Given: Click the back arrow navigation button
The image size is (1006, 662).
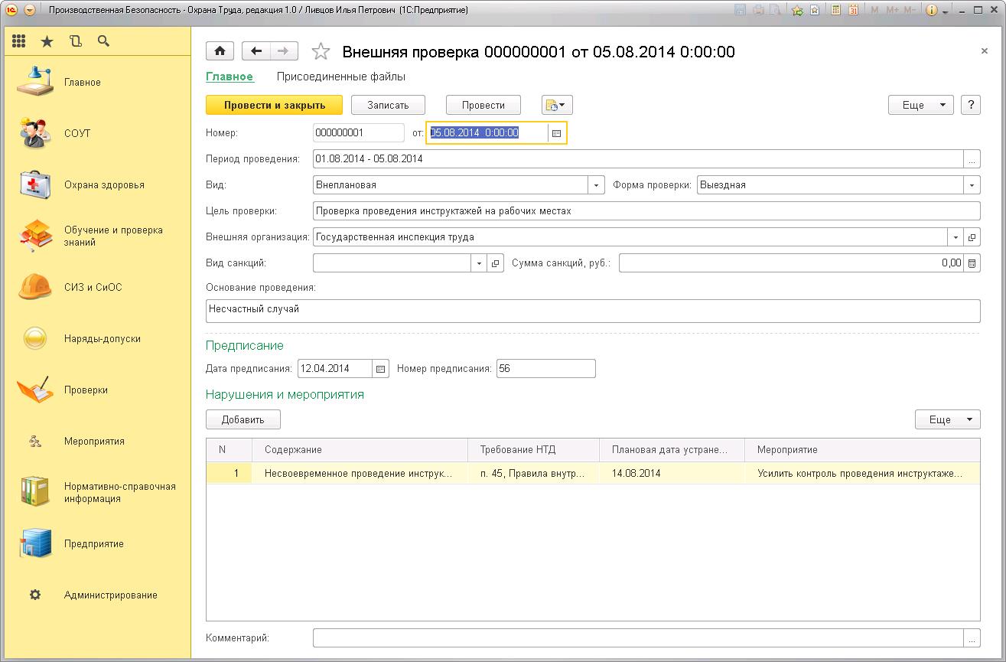Looking at the screenshot, I should tap(256, 51).
